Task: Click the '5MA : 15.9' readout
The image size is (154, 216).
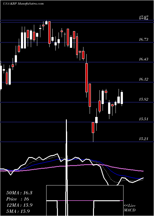Action: click(x=18, y=211)
